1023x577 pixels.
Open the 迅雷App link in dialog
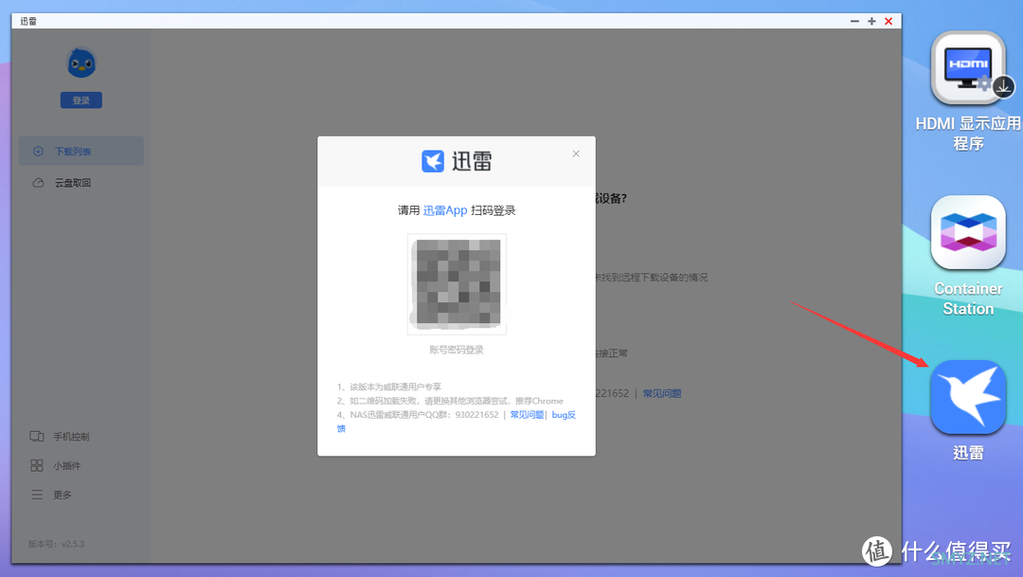click(x=445, y=210)
